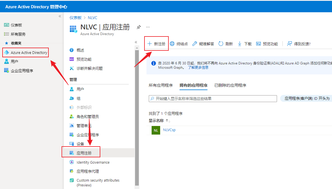
Task: Click 了解更多信息 link in banner
Action: pos(198,67)
